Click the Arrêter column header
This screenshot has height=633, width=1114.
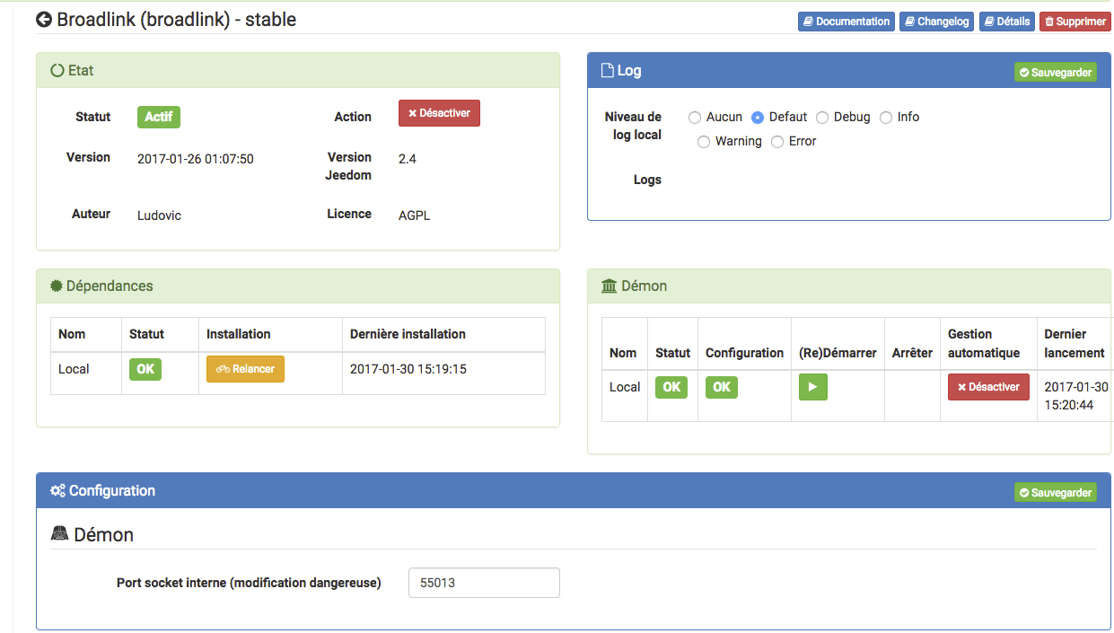(912, 353)
